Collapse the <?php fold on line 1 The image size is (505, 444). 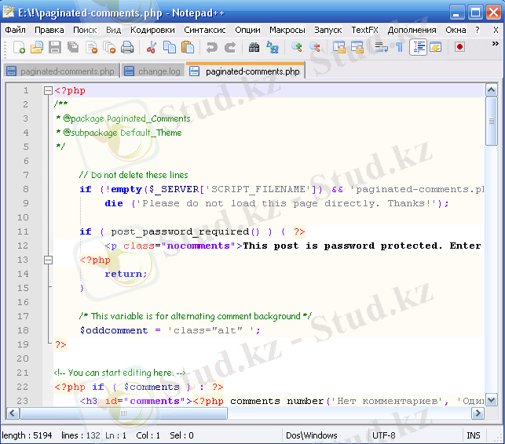(48, 90)
